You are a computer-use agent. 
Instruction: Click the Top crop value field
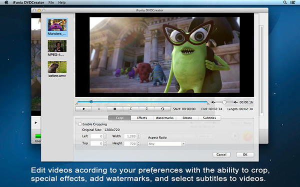pyautogui.click(x=97, y=144)
